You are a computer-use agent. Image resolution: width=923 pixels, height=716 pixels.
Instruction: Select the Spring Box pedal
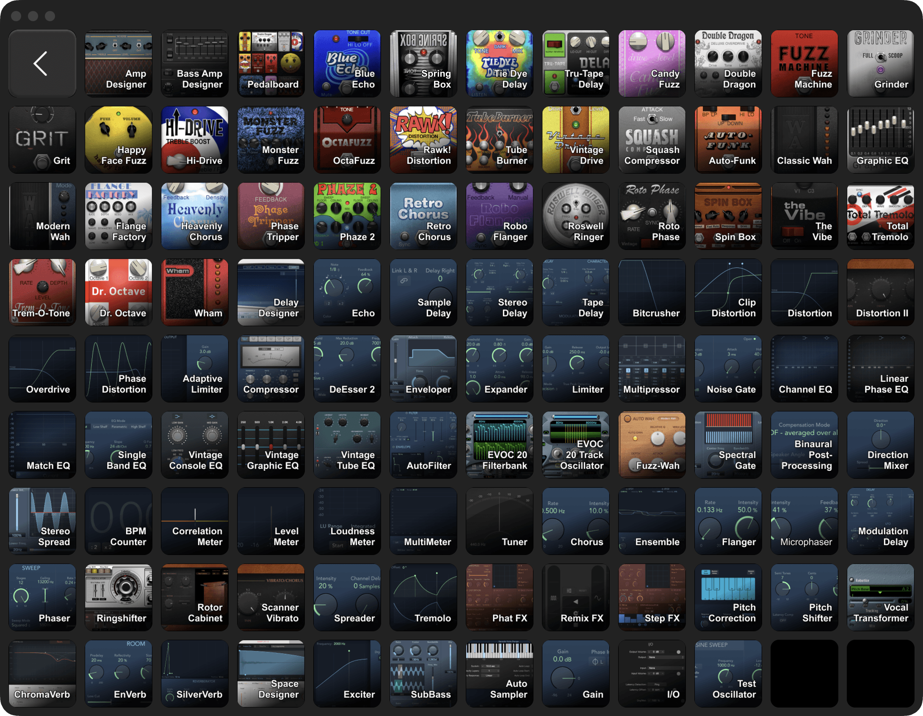tap(423, 64)
